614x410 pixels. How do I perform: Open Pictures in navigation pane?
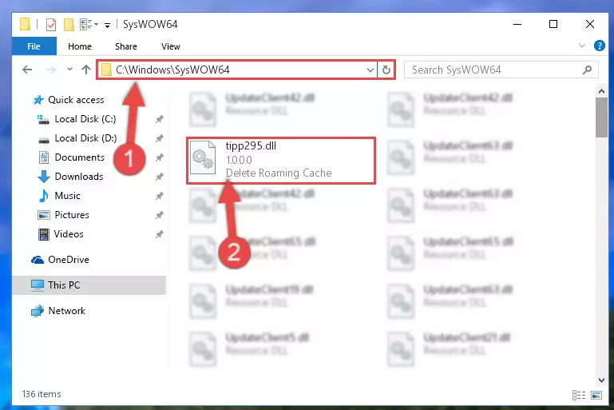coord(72,215)
